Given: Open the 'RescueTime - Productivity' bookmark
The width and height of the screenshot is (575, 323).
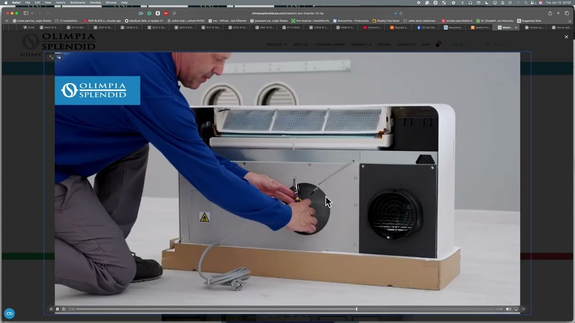Looking at the screenshot, I should tap(351, 21).
